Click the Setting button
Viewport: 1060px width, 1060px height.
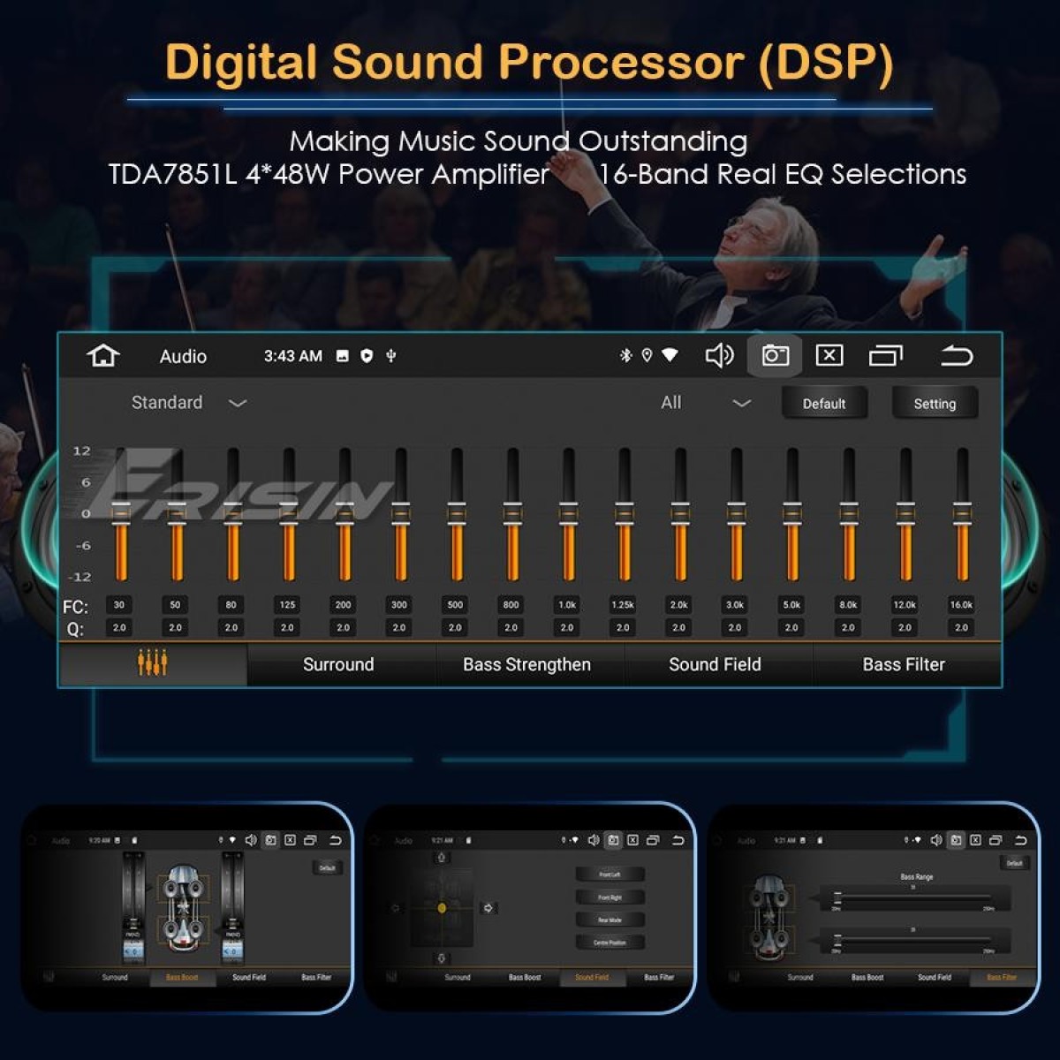[x=934, y=404]
